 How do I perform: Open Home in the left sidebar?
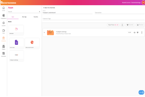tap(4, 9)
